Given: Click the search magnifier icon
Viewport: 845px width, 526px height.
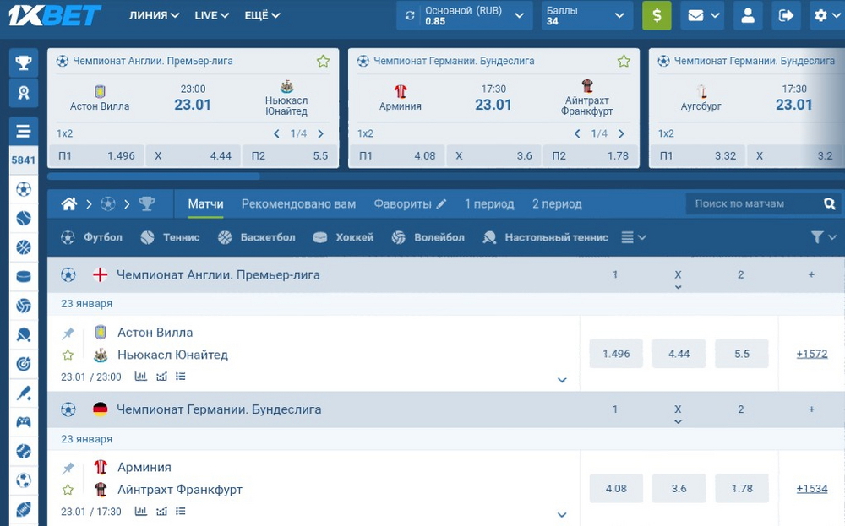Looking at the screenshot, I should click(830, 203).
